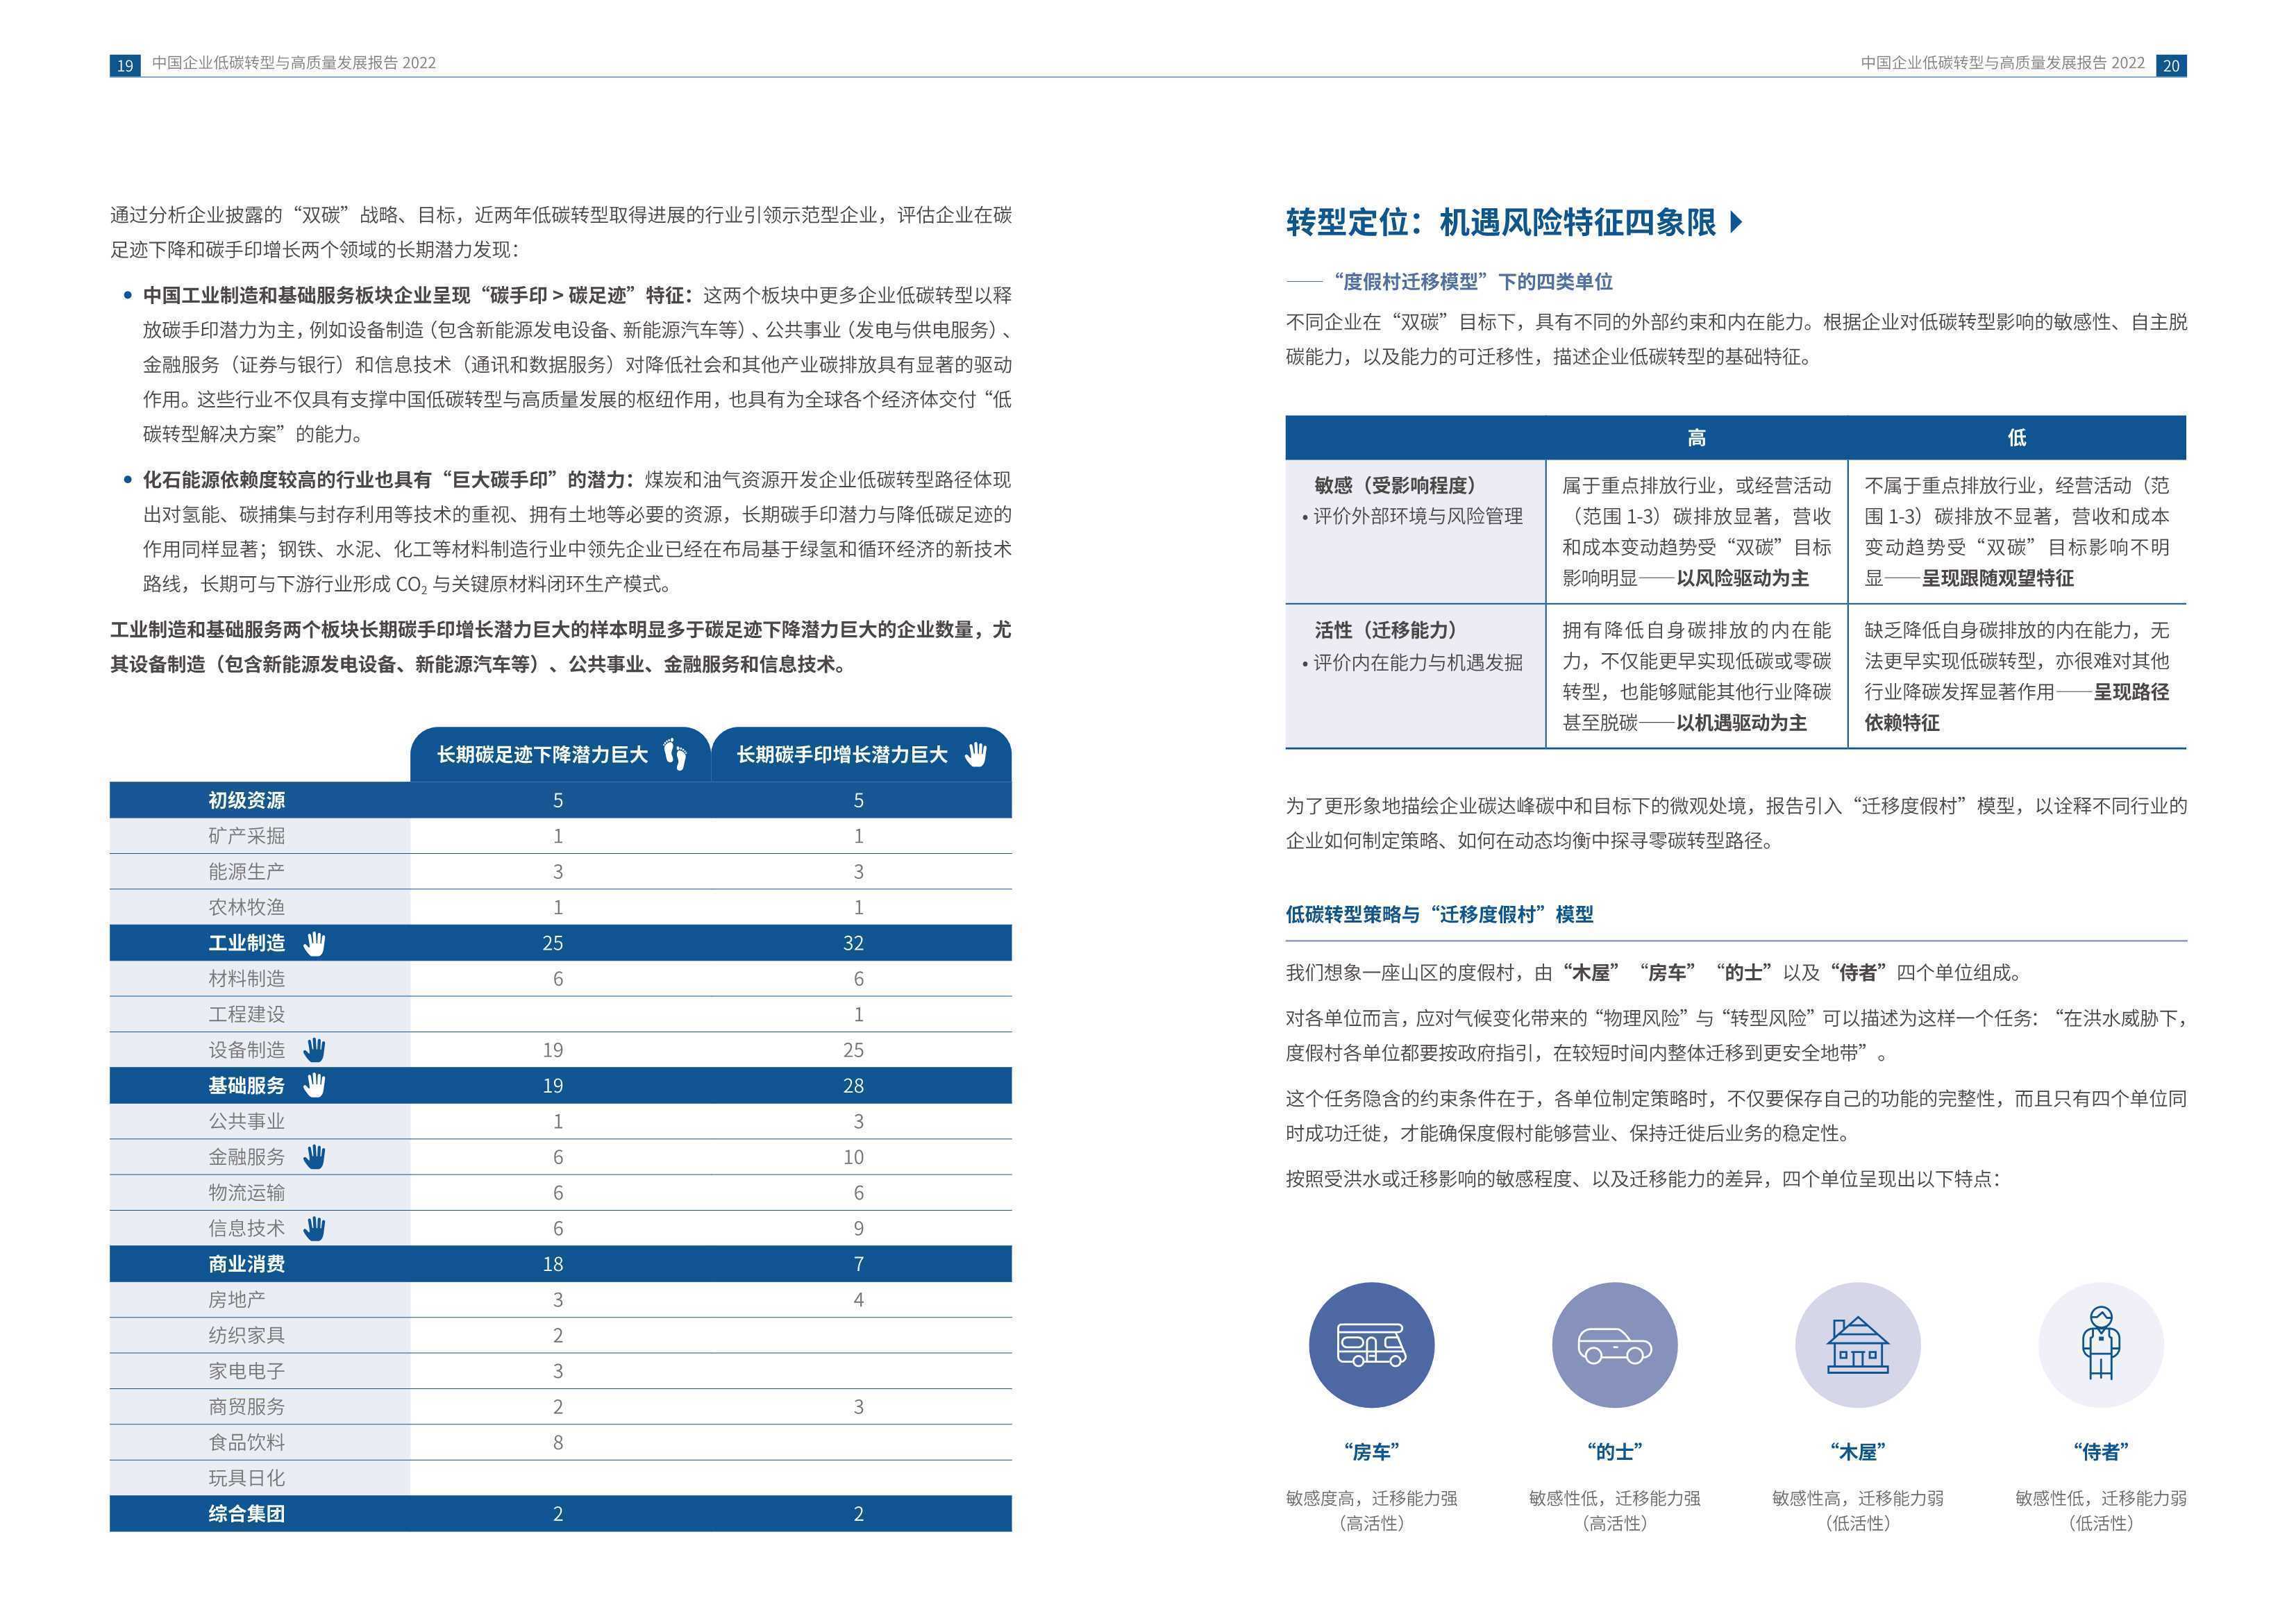Click the “房车” camper van circle icon

click(1371, 1345)
